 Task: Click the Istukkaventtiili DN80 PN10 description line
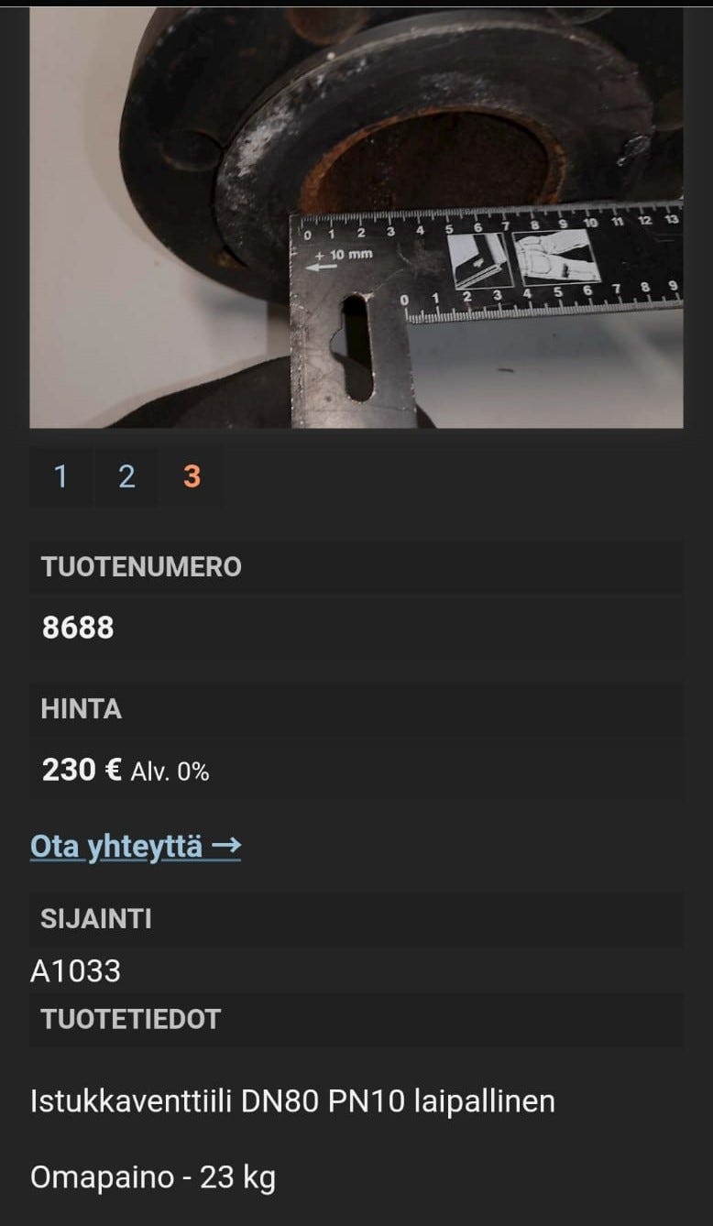pos(292,1101)
